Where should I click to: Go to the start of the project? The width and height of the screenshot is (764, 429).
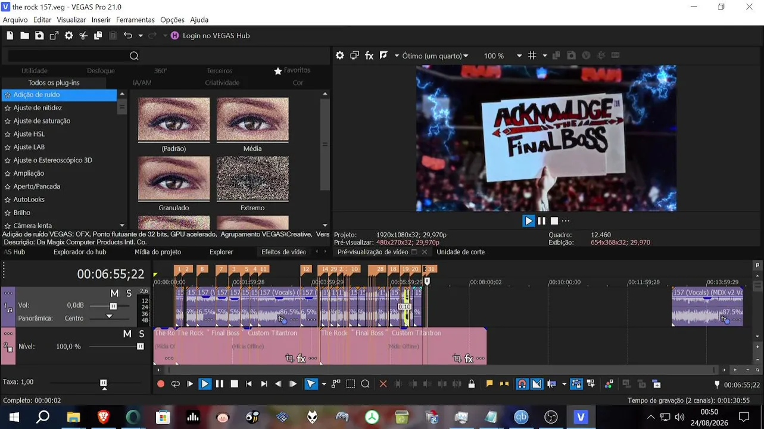249,384
